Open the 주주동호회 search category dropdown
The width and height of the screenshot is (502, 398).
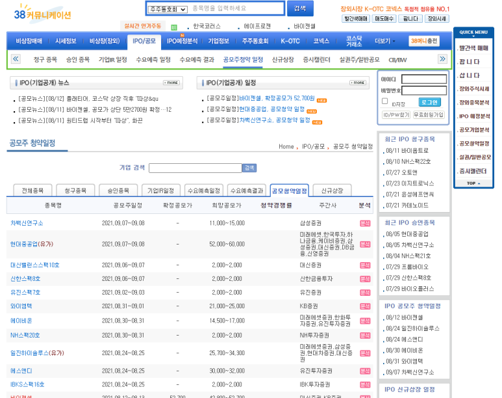(168, 9)
